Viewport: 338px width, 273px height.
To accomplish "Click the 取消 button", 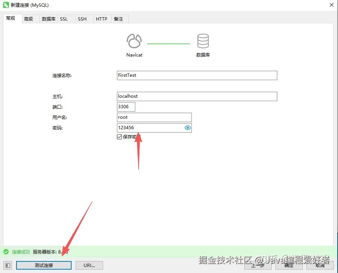I will [x=320, y=266].
